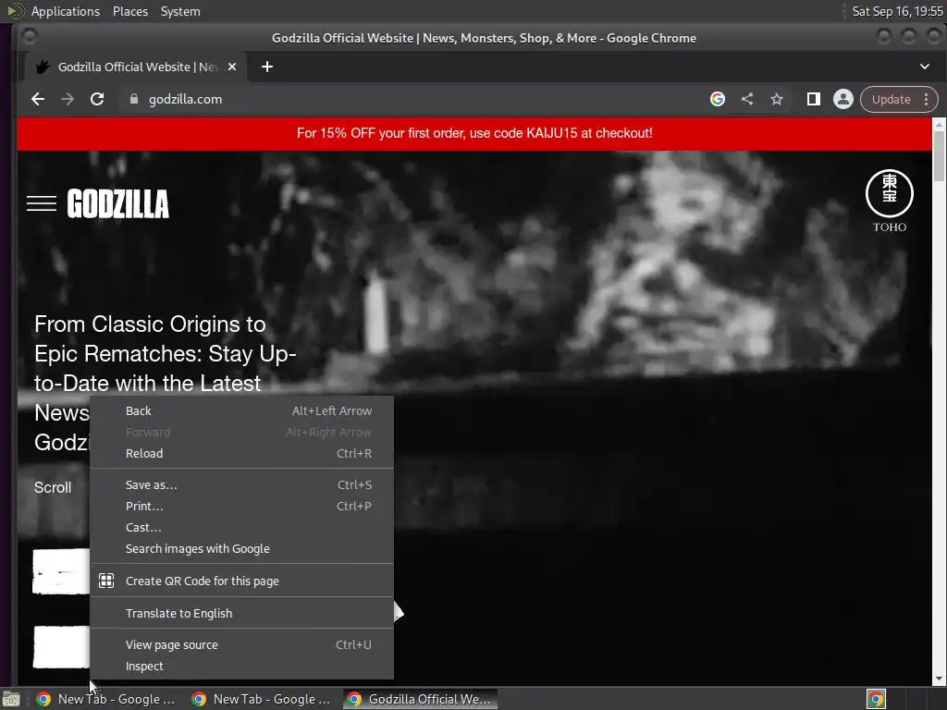Select Translate to English

pos(241,614)
